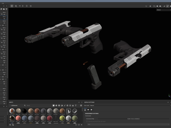Filter assets by filters icon
The height and width of the screenshot is (128, 171).
(x=62, y=106)
